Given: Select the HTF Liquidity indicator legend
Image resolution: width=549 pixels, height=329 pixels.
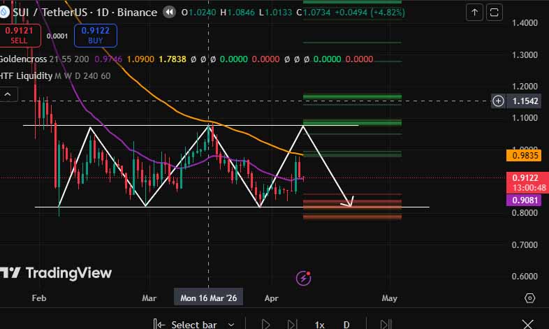Looking at the screenshot, I should [26, 76].
